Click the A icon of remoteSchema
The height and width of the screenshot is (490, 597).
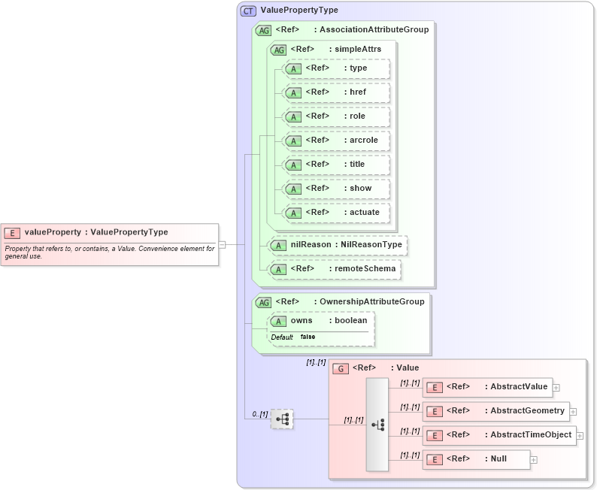[x=278, y=269]
